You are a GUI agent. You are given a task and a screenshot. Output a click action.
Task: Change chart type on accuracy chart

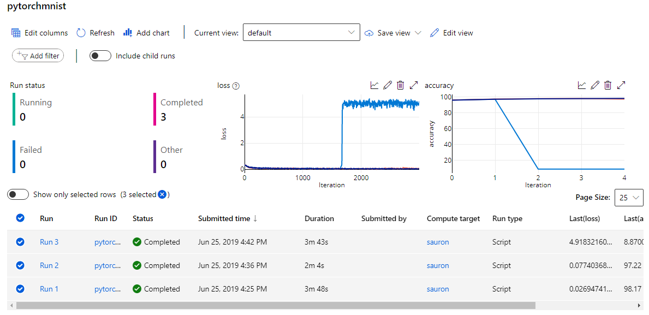[582, 85]
